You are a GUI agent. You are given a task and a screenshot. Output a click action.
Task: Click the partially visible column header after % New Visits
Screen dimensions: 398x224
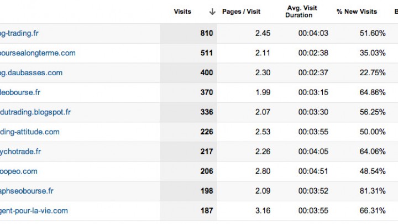click(x=396, y=12)
